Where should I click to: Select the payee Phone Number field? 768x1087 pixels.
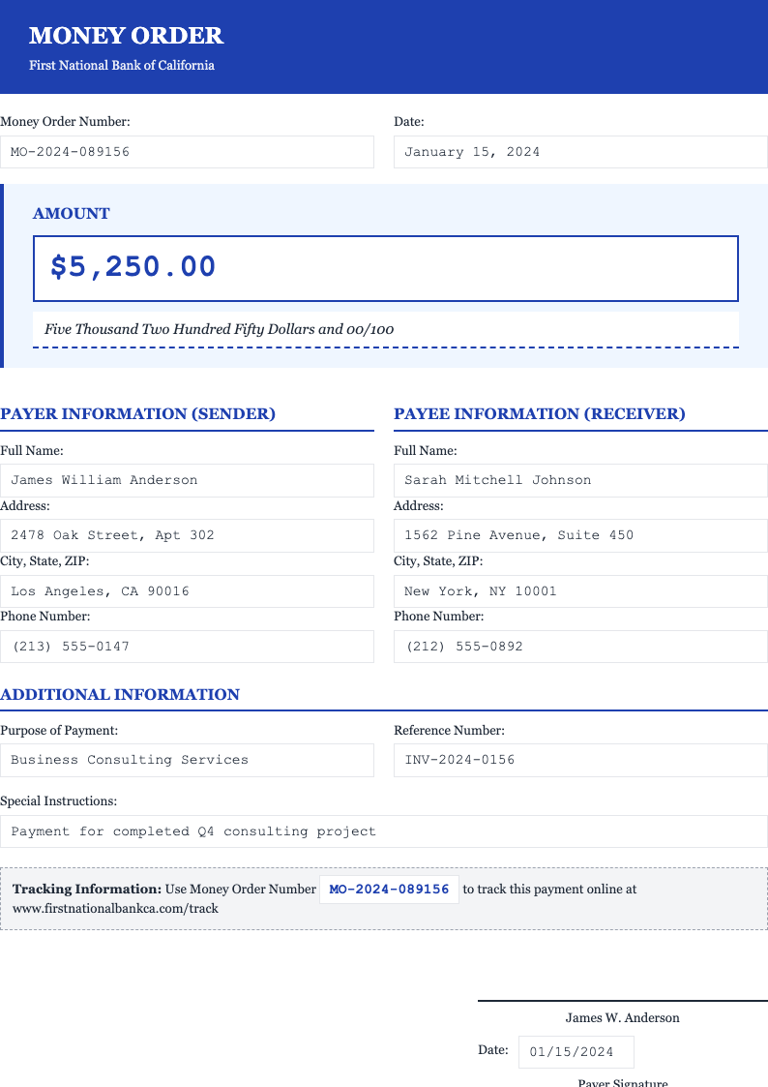click(x=579, y=646)
